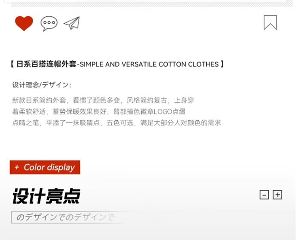Image resolution: width=296 pixels, height=248 pixels.
Task: Click the red Color display button
Action: coord(45,167)
